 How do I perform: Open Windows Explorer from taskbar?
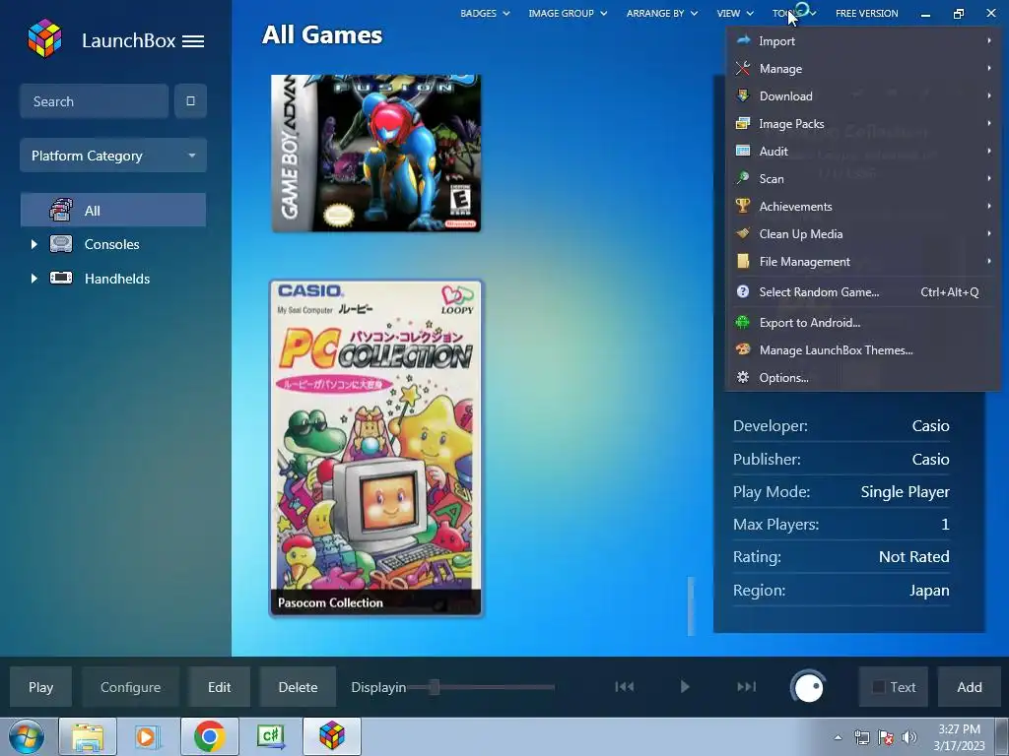(88, 736)
